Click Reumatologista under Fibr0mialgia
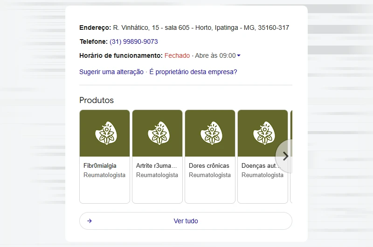Viewport: 373px width, 247px height. 104,175
